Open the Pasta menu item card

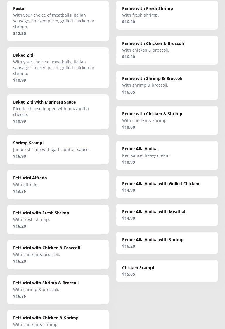(58, 21)
